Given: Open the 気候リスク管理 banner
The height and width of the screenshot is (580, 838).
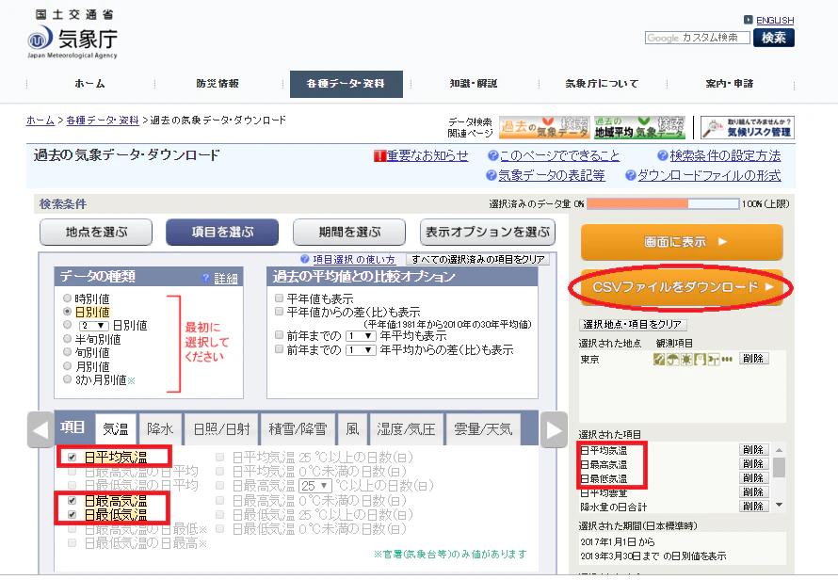Looking at the screenshot, I should tap(748, 127).
